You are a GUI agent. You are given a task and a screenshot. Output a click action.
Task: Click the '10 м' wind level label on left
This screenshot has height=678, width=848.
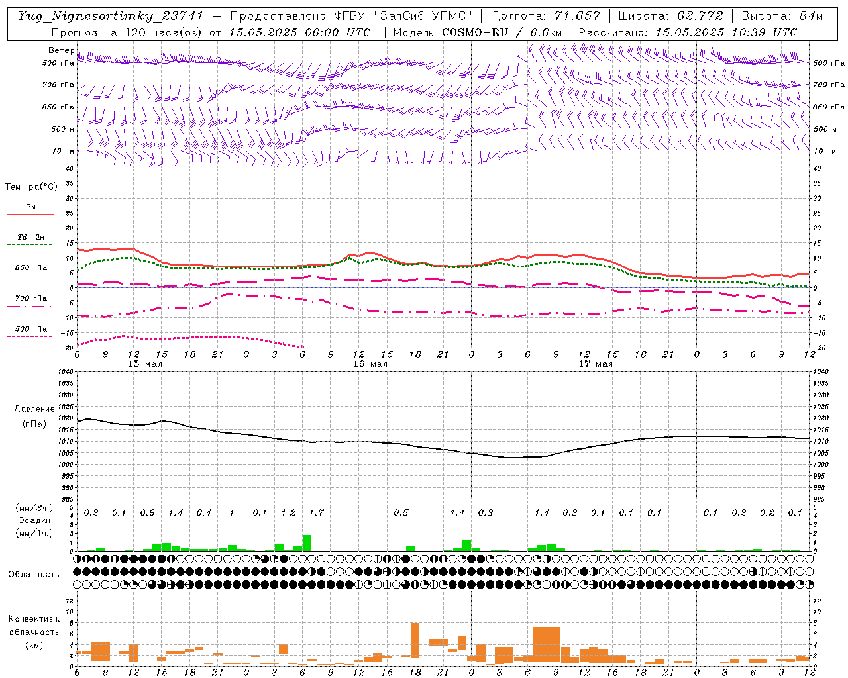pos(64,151)
